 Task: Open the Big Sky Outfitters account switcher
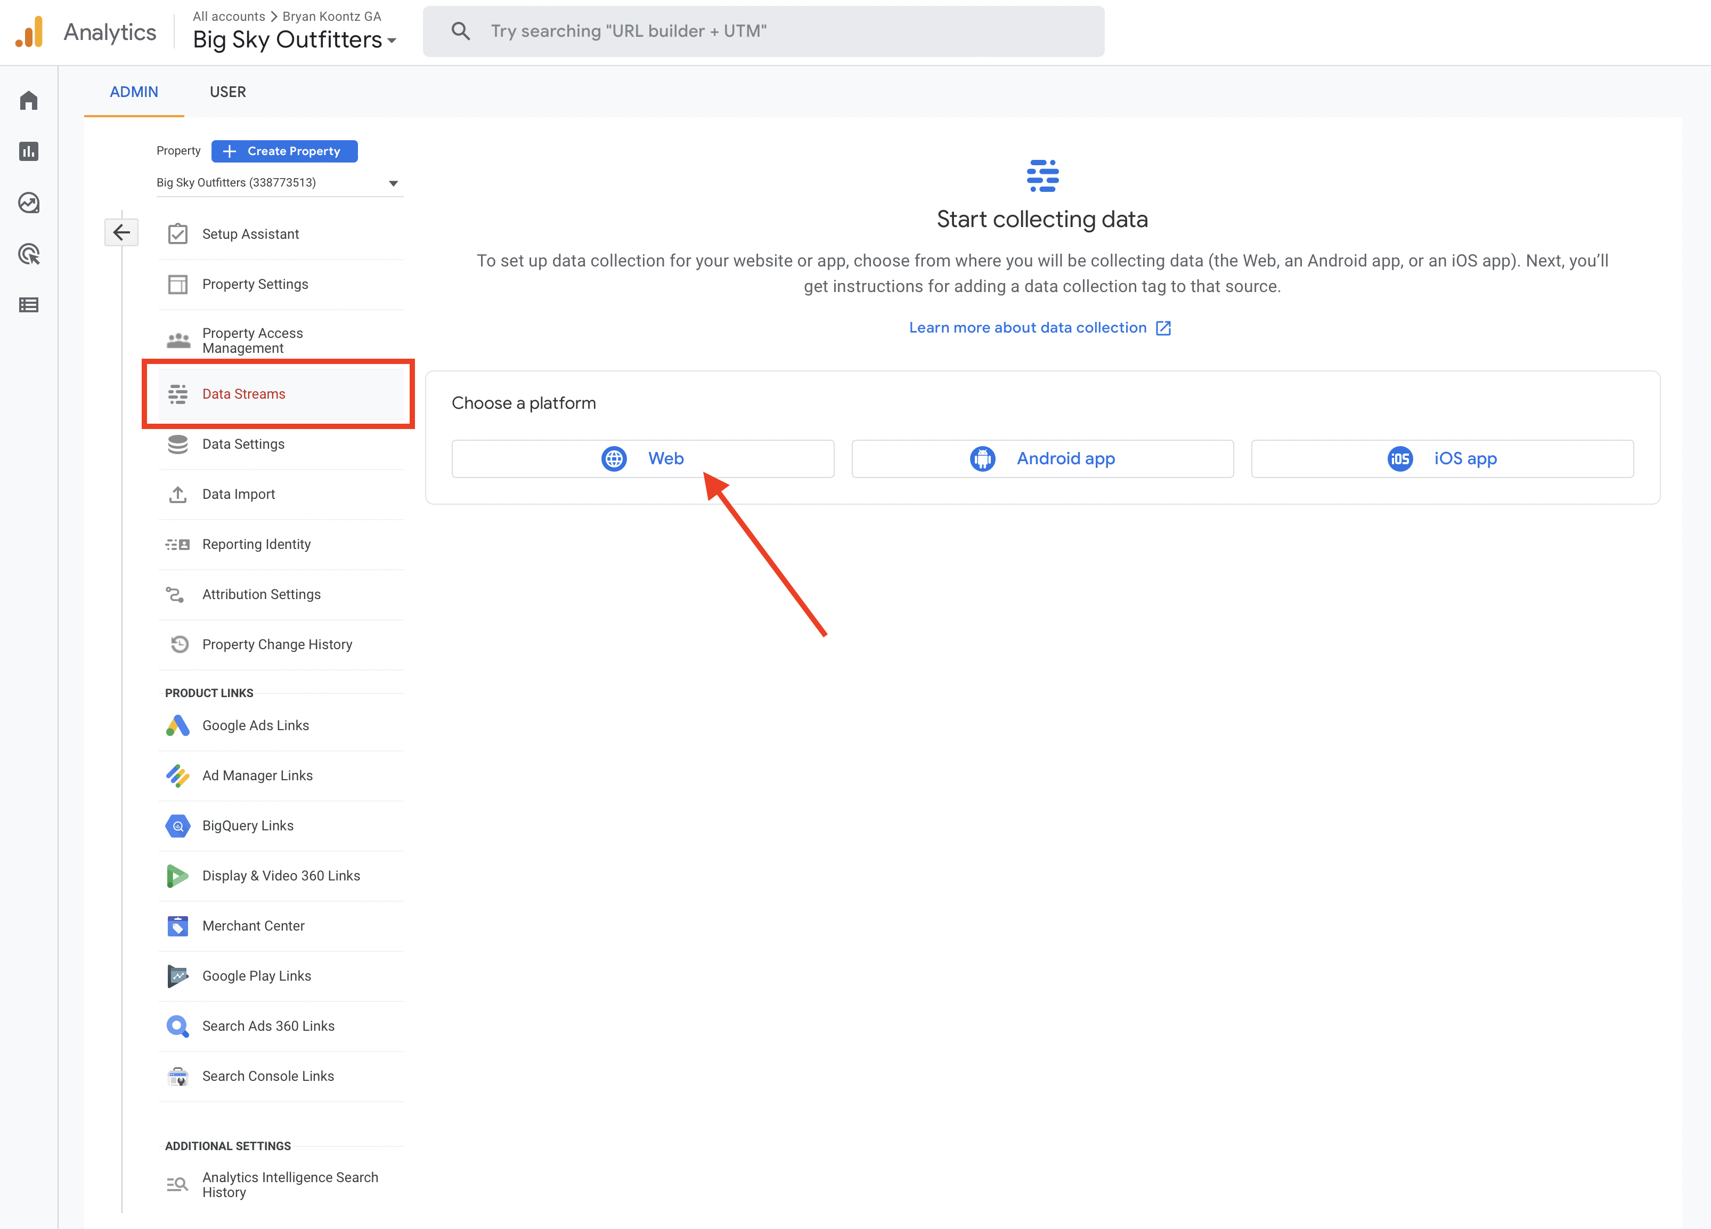[x=294, y=39]
